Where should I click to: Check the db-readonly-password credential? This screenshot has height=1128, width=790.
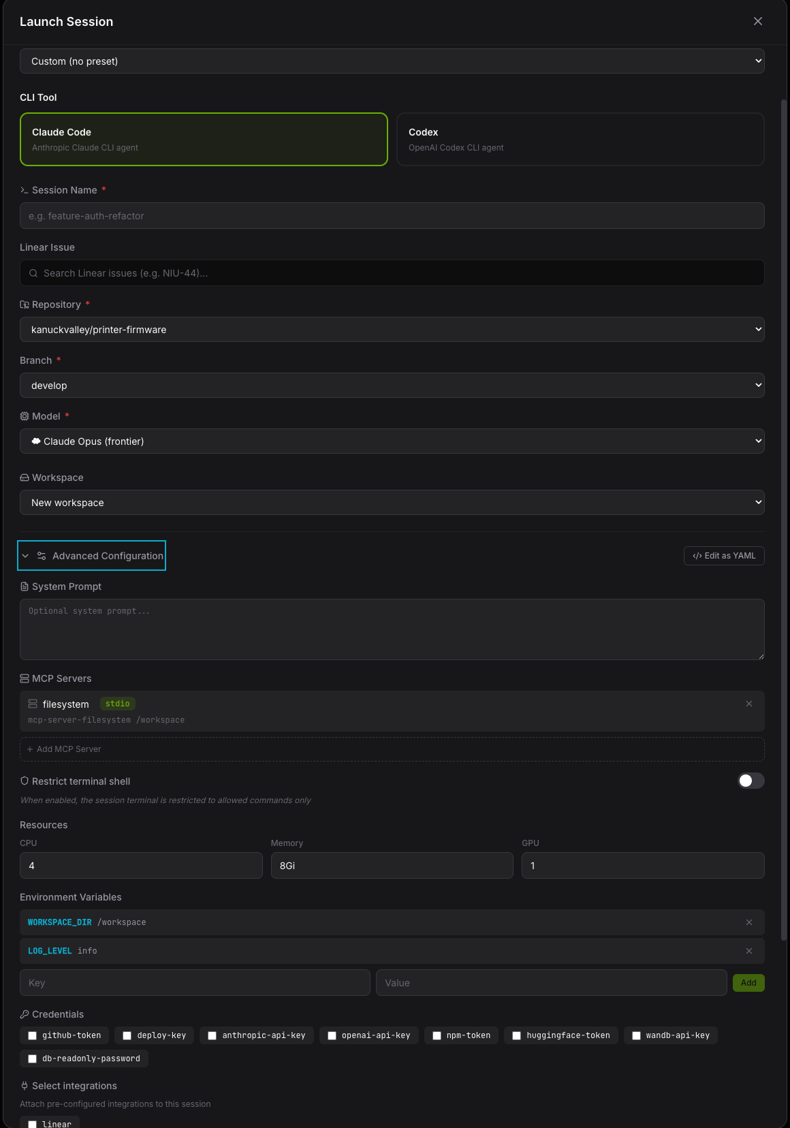click(32, 1059)
